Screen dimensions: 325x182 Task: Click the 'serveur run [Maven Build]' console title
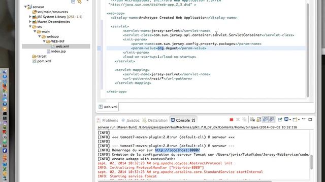tap(197, 127)
